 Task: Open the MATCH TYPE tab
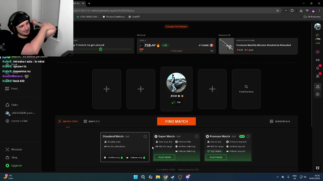(x=68, y=121)
